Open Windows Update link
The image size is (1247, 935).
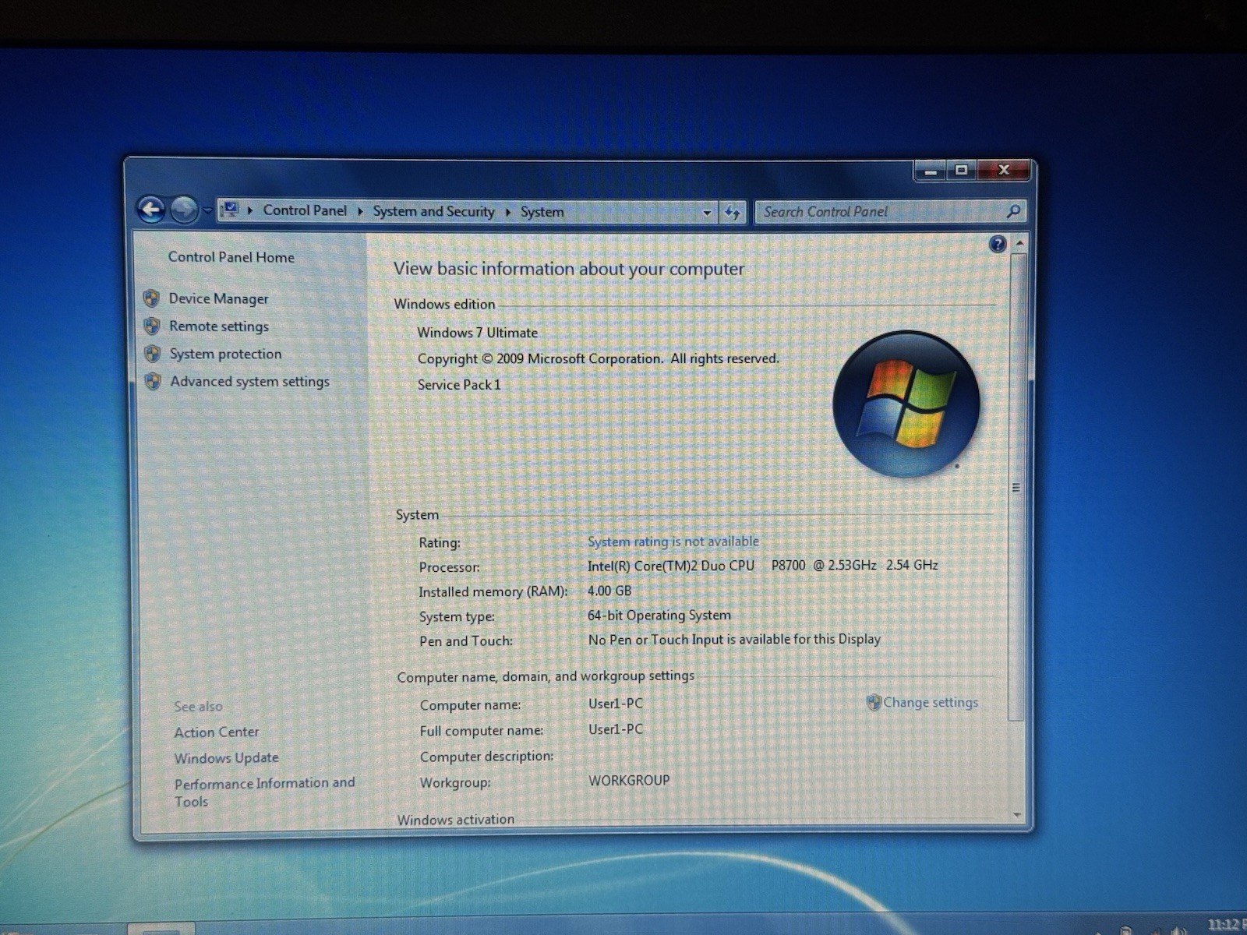227,758
